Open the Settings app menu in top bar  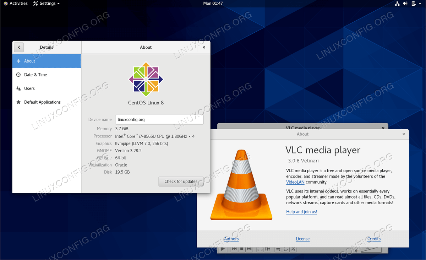(47, 4)
